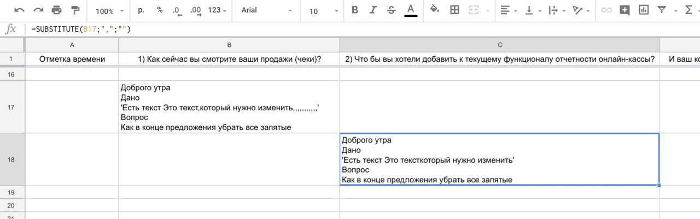Click the 'Отметка времени' header cell

[x=72, y=59]
